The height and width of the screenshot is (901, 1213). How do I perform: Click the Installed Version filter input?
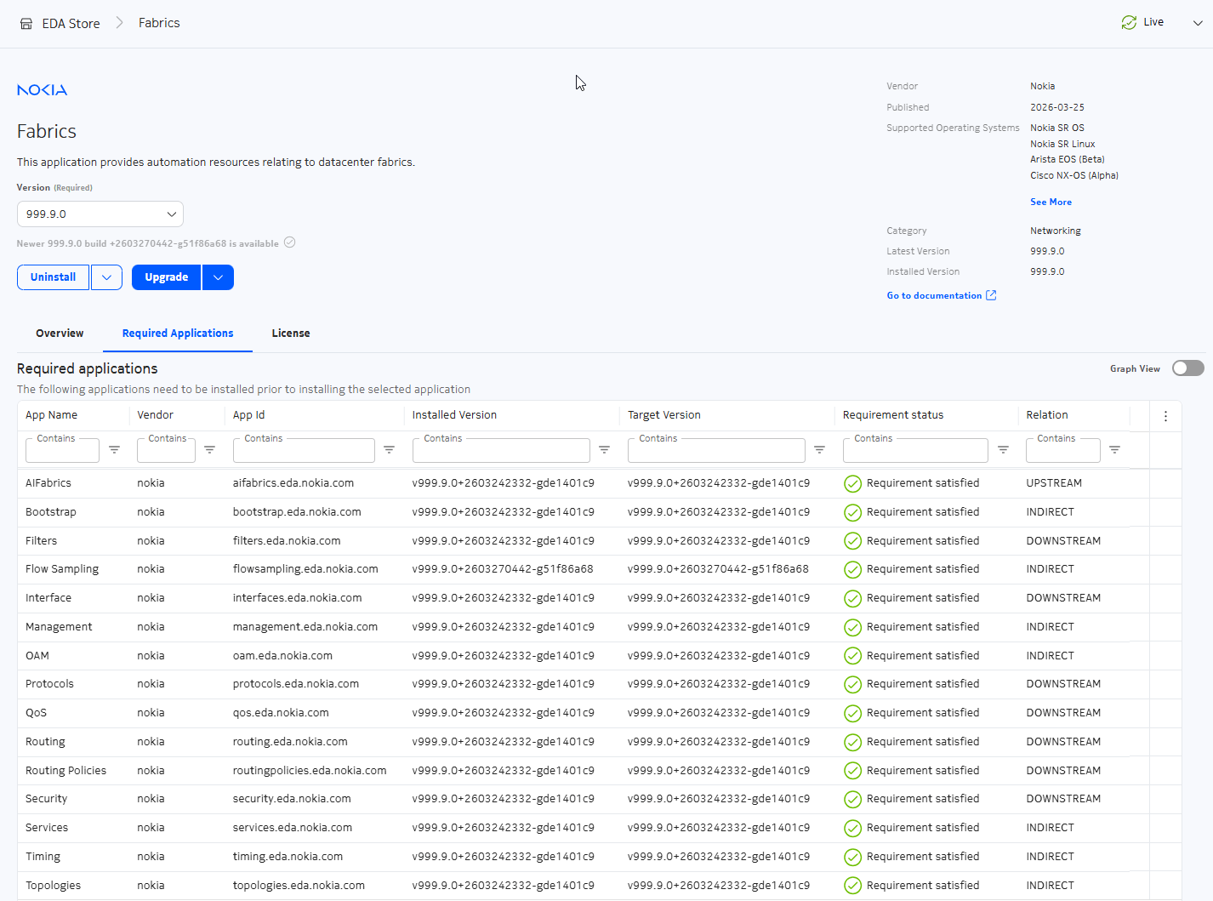(x=501, y=450)
